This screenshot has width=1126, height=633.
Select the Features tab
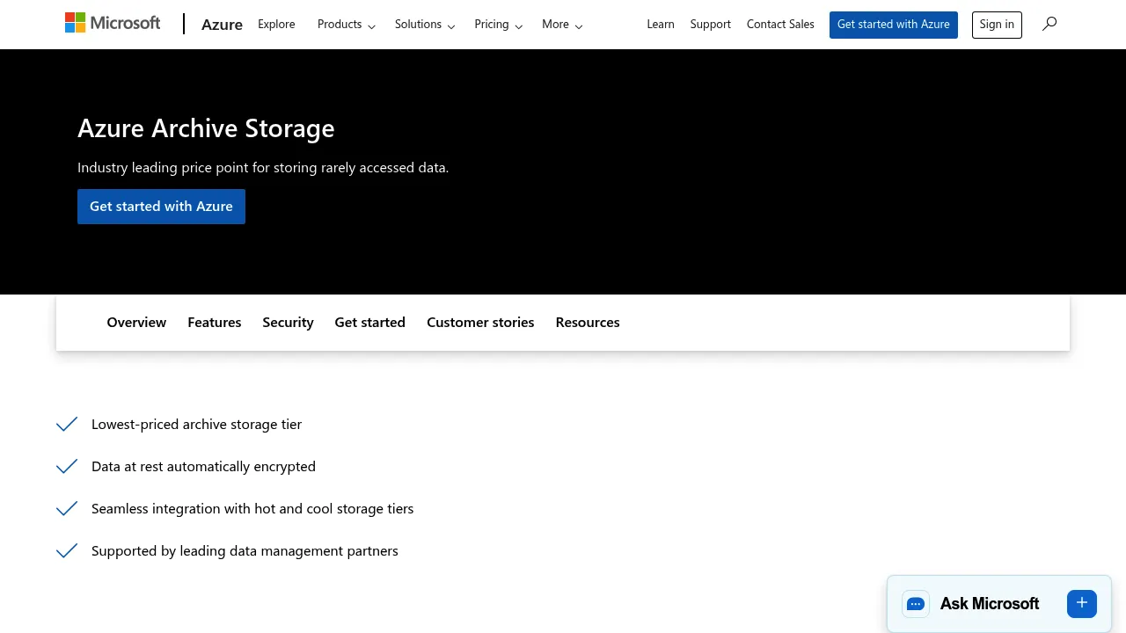(x=214, y=323)
